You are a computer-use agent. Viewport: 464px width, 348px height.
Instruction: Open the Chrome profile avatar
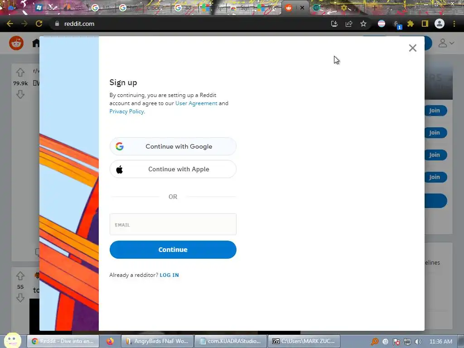point(440,24)
